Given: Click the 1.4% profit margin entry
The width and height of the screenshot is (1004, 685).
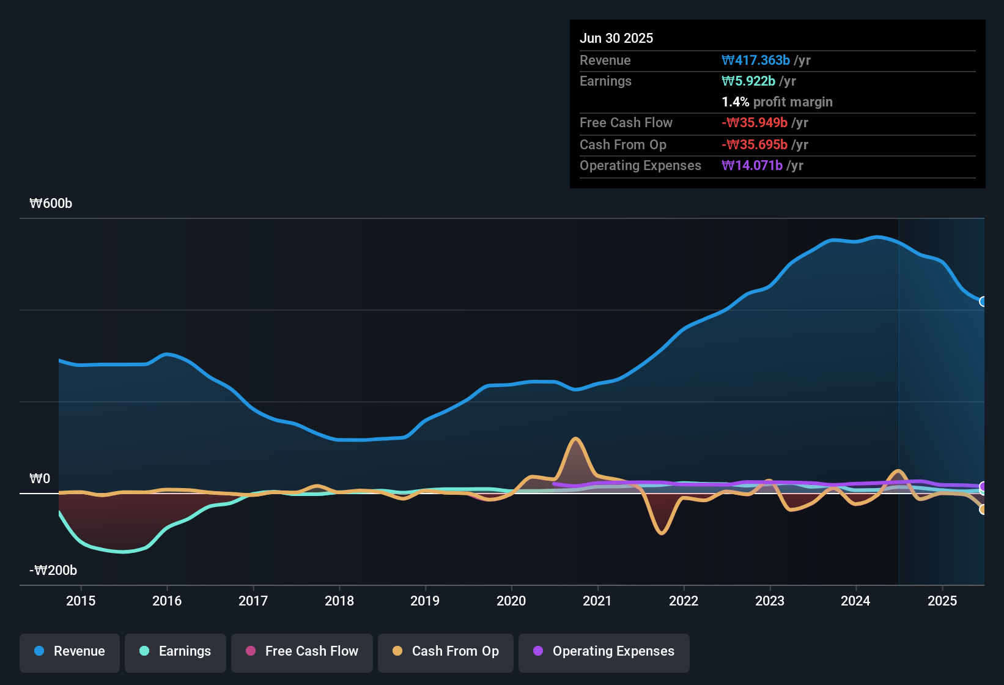Looking at the screenshot, I should point(777,102).
